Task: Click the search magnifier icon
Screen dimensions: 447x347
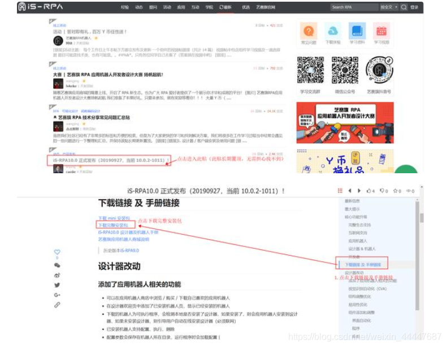Action: [403, 7]
